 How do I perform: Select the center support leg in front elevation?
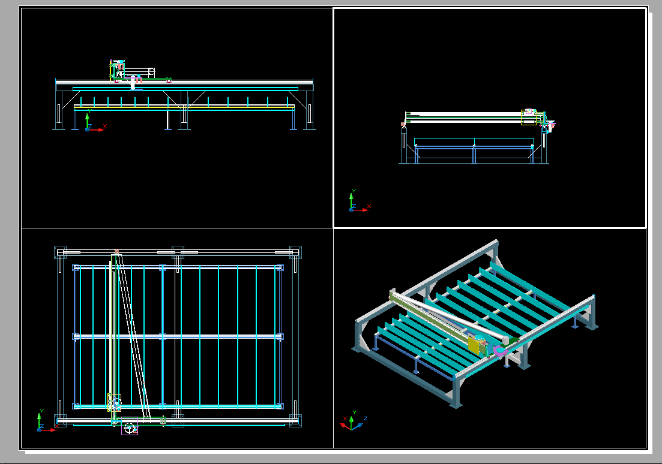click(x=184, y=114)
